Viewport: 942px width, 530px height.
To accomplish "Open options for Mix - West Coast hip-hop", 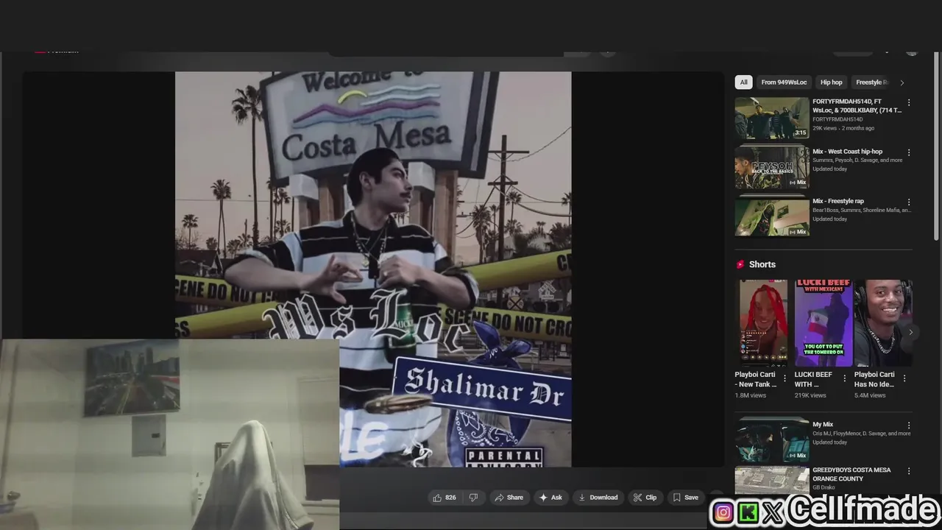I will [x=909, y=152].
